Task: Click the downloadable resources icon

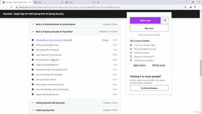Action: tap(131, 49)
